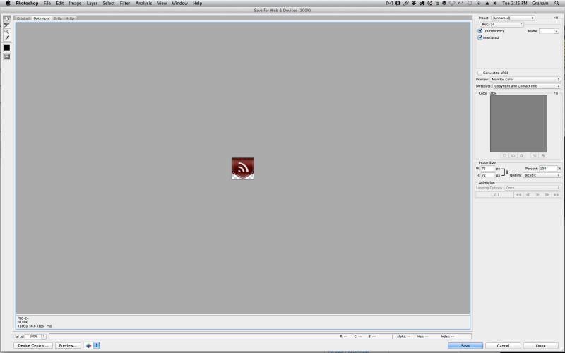This screenshot has height=353, width=565.
Task: Click the Color Table preview area
Action: [x=518, y=124]
